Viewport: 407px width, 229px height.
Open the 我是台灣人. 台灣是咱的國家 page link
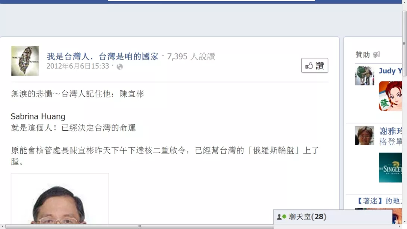pos(103,56)
